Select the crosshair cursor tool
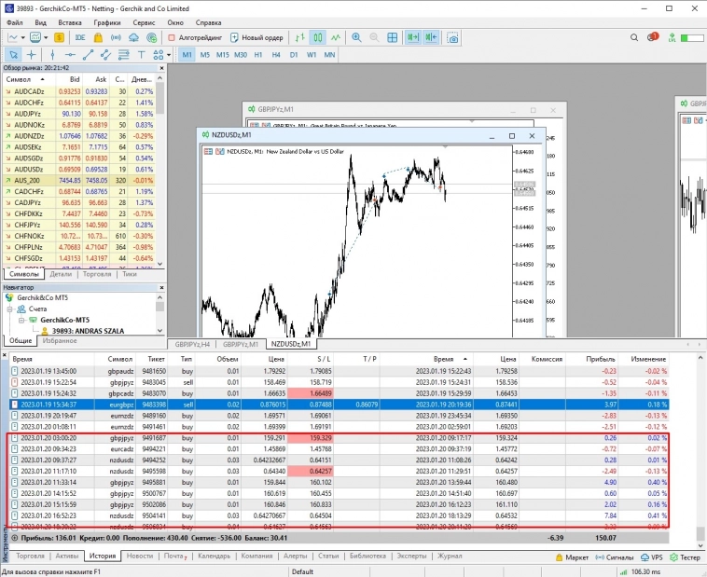The image size is (707, 577). [x=31, y=55]
